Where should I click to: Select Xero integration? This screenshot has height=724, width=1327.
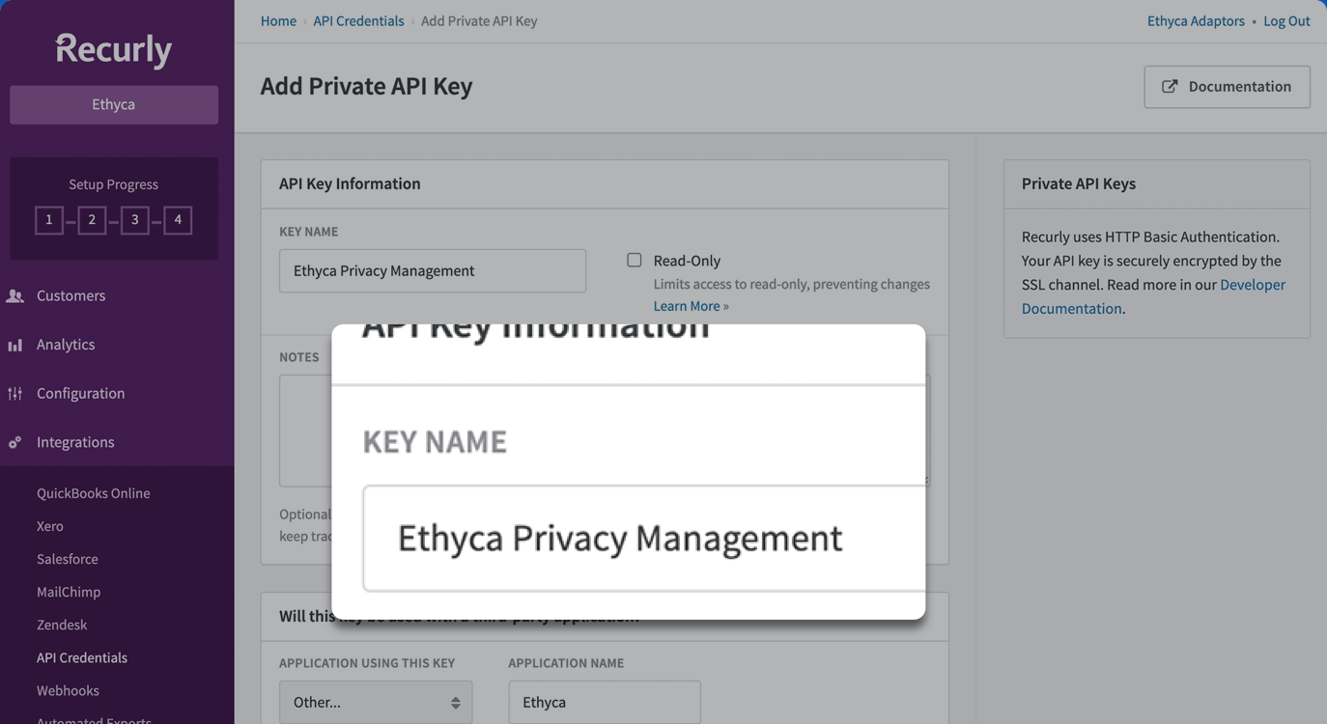pyautogui.click(x=50, y=526)
